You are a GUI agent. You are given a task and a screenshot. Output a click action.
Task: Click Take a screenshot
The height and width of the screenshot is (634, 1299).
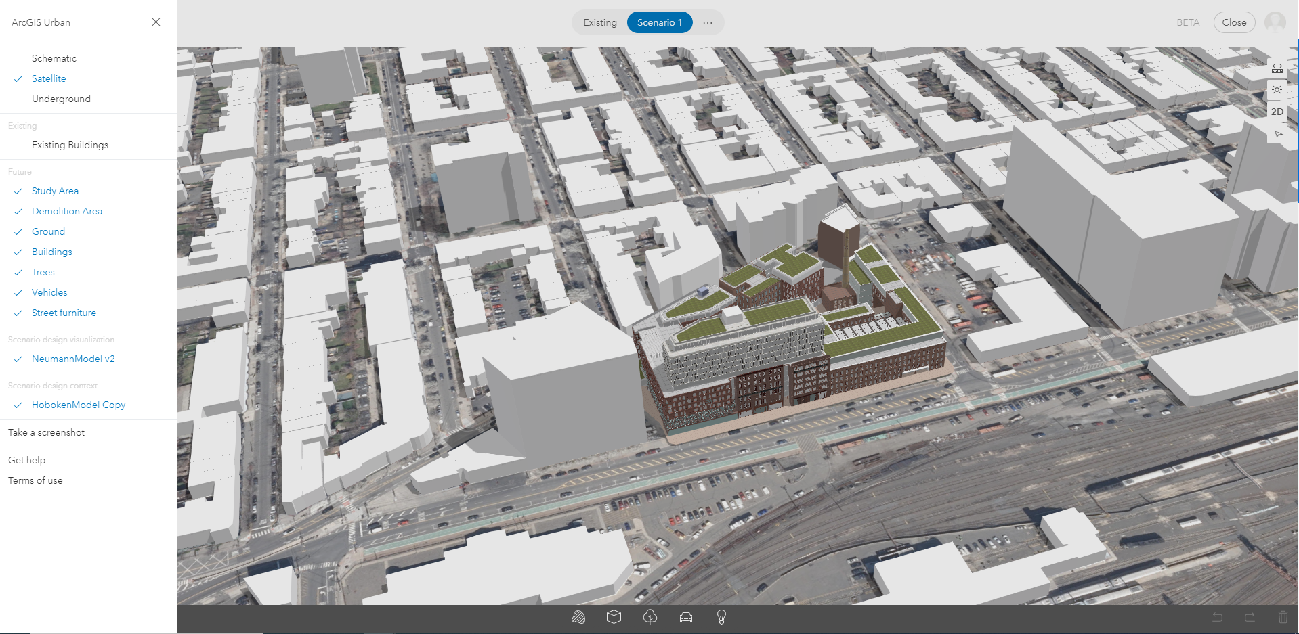(x=47, y=432)
